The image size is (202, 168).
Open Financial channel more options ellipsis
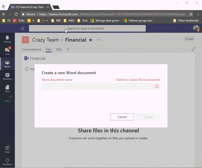click(x=99, y=40)
